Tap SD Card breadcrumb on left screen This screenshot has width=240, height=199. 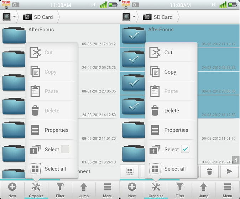point(39,17)
